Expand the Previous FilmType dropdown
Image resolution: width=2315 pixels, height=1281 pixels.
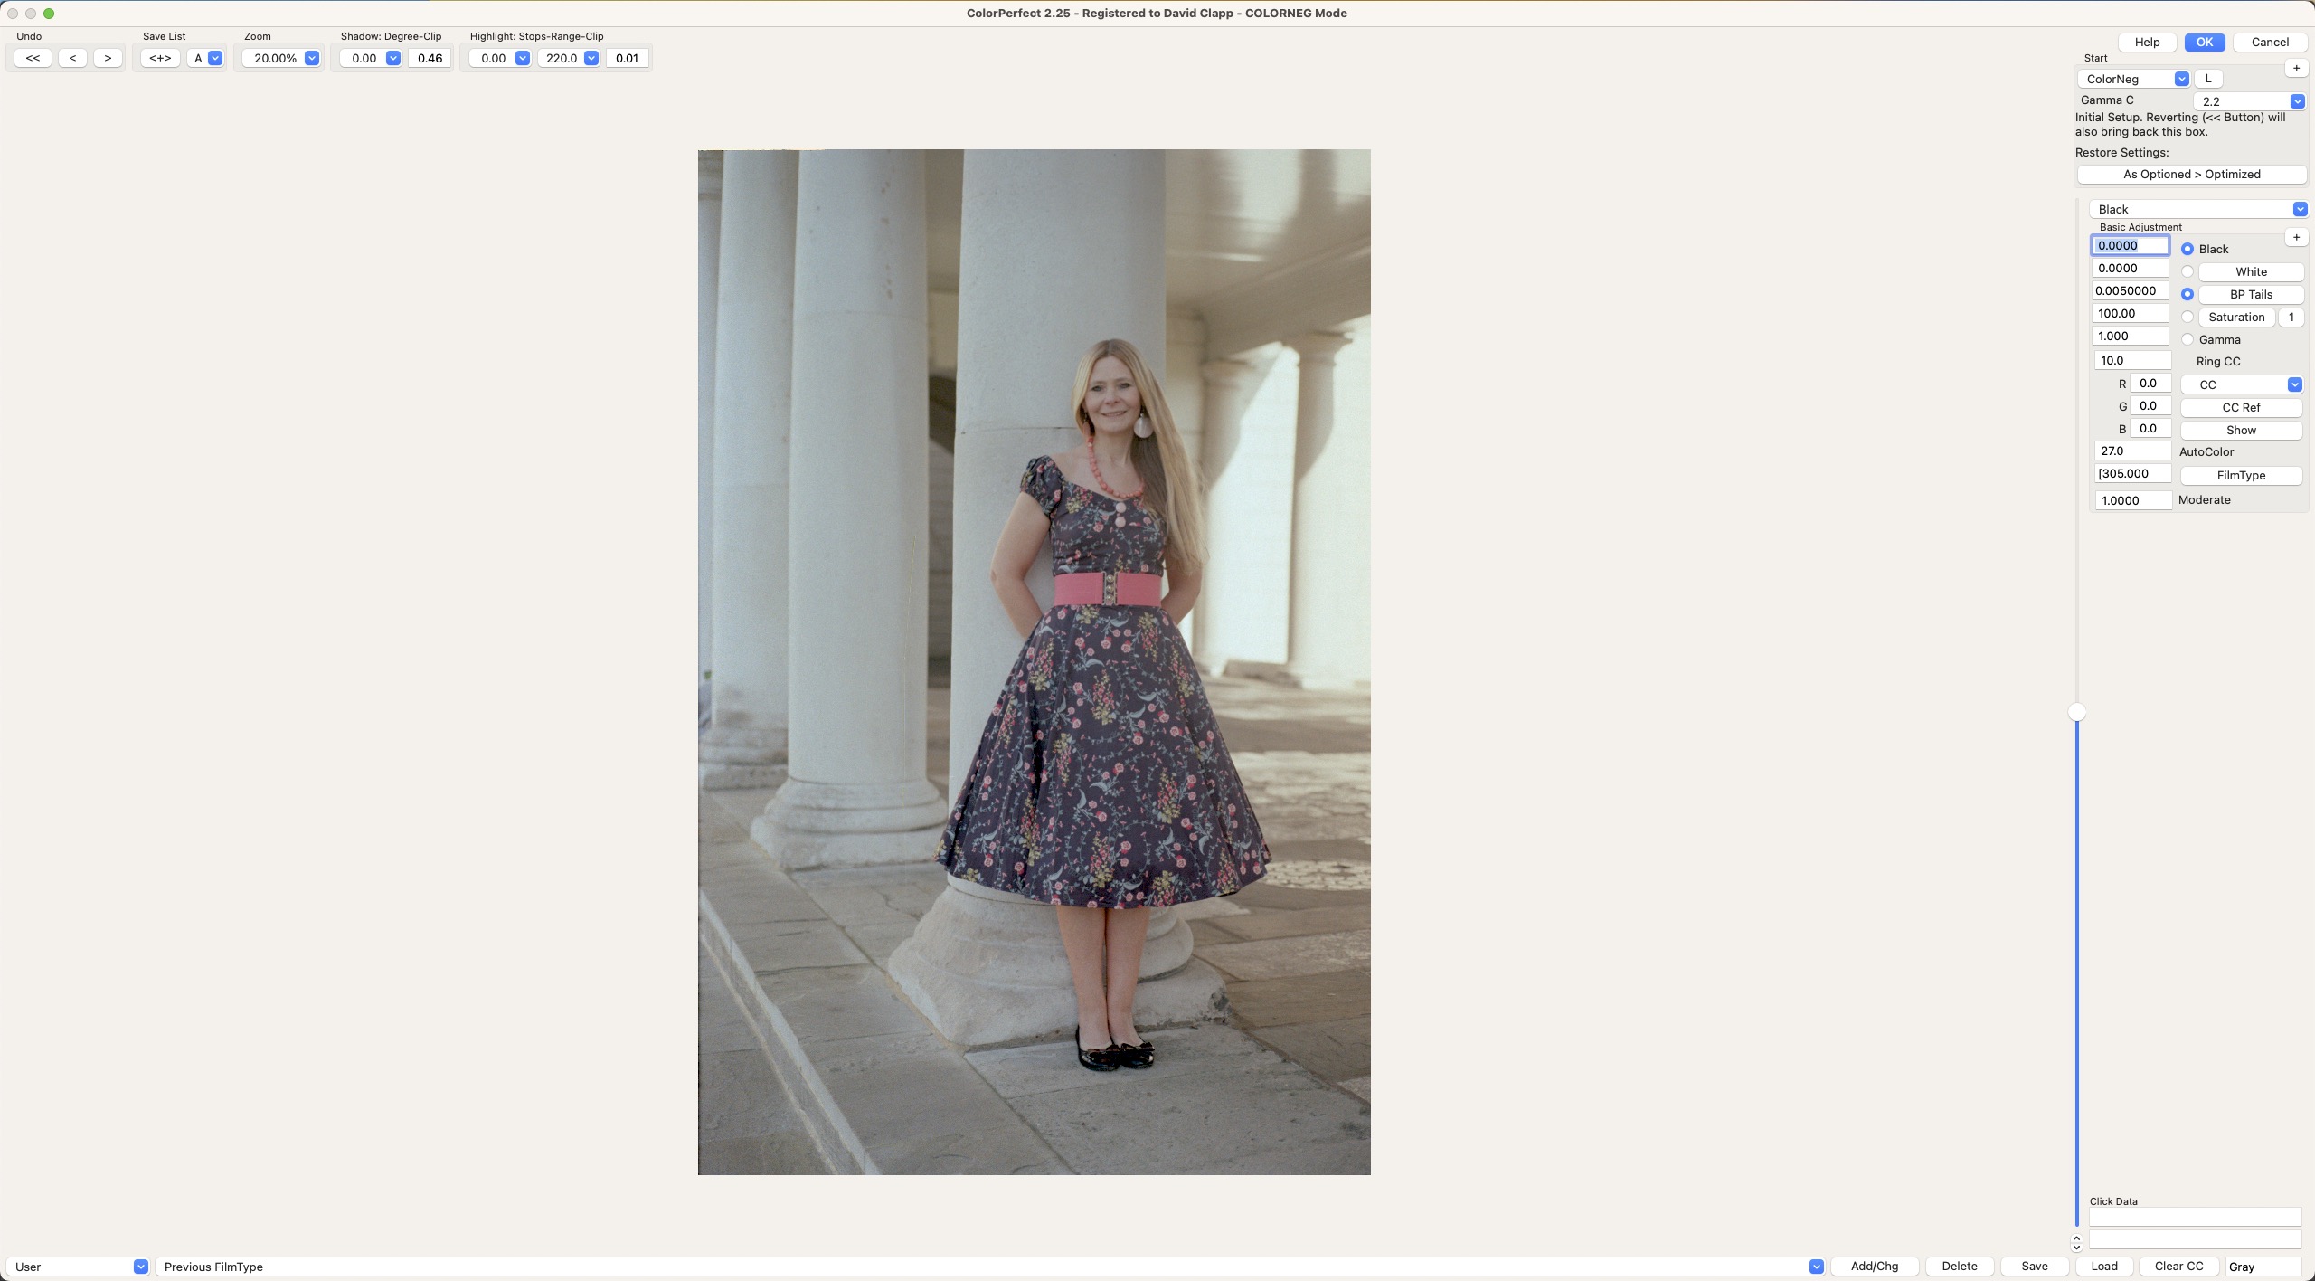[x=1816, y=1267]
